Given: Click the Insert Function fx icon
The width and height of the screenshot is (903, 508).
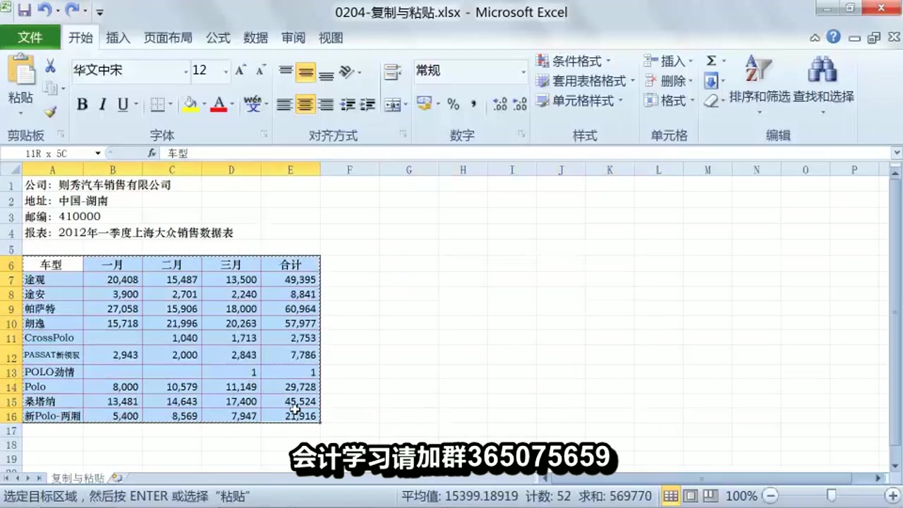Looking at the screenshot, I should pos(151,153).
